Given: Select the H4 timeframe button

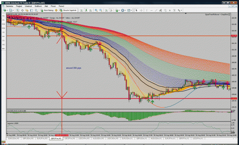Looking at the screenshot, I should coord(3,37).
